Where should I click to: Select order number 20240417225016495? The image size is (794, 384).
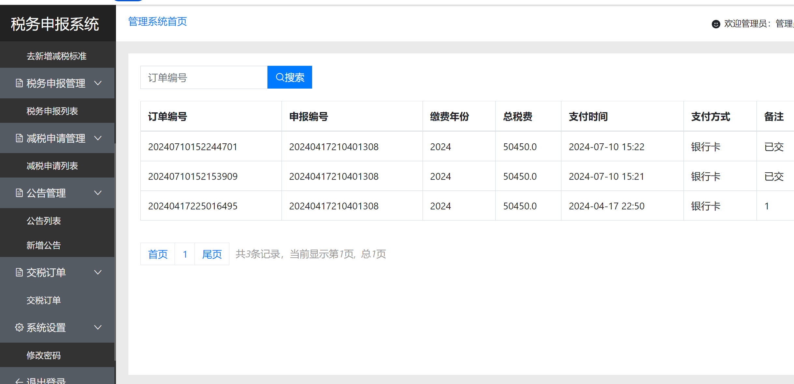coord(193,206)
